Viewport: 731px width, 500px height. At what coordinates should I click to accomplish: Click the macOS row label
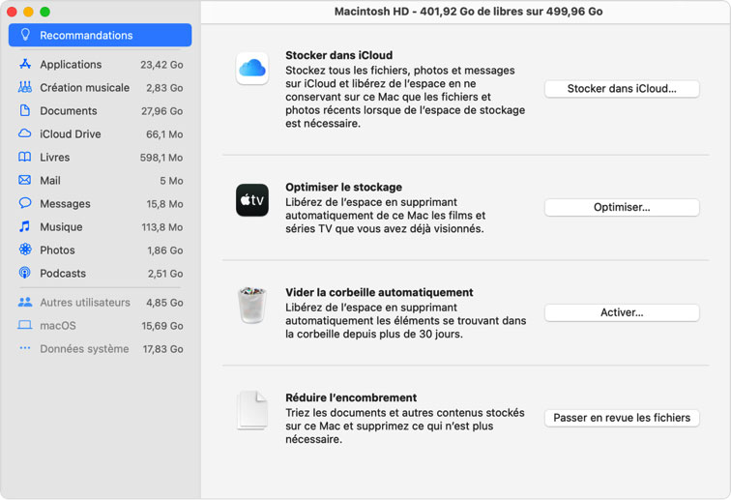(x=58, y=326)
